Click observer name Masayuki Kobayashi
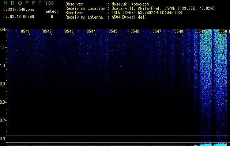Screen dimensions: 230x146 click(x=131, y=4)
